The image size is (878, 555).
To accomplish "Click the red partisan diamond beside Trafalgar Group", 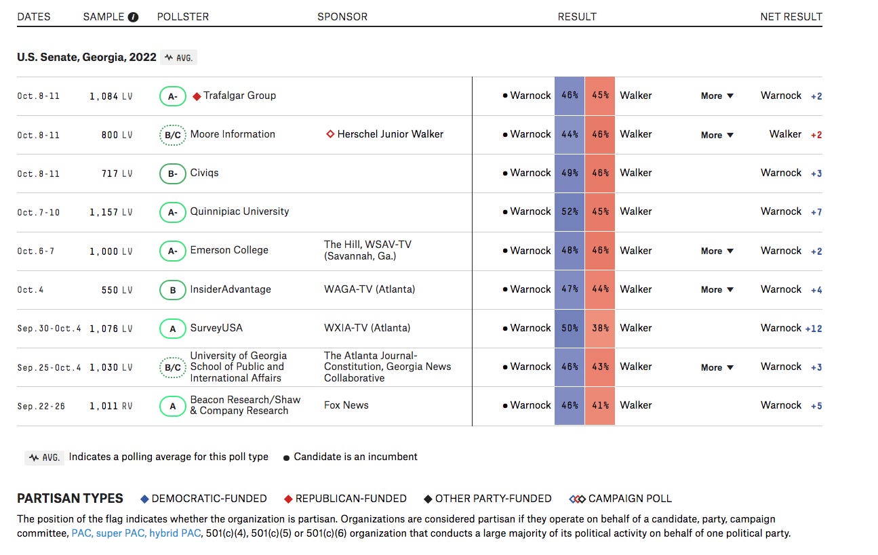I will (197, 96).
